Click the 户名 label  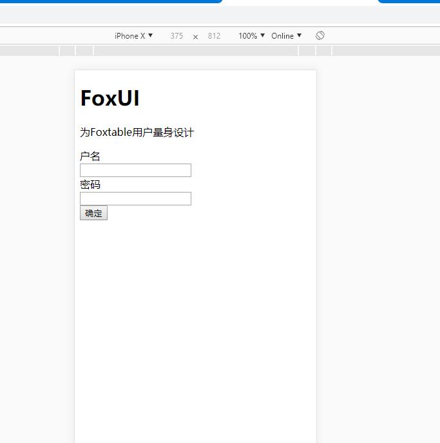[x=90, y=156]
